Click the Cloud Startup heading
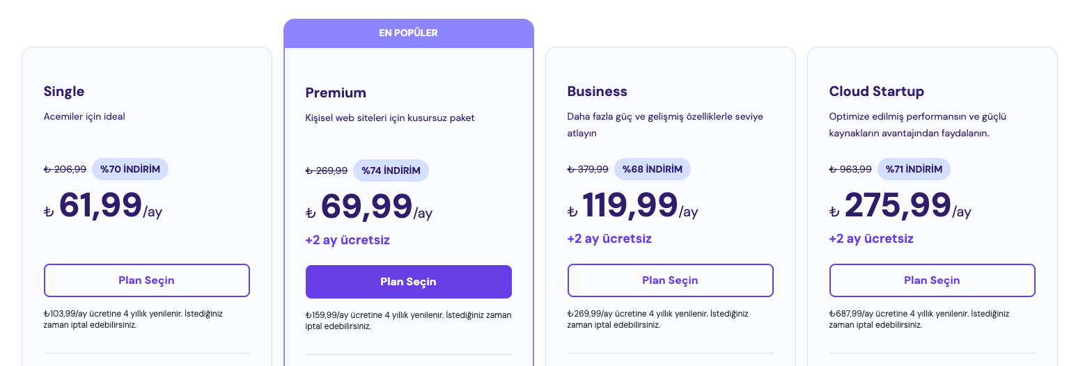This screenshot has height=366, width=1069. (x=877, y=91)
